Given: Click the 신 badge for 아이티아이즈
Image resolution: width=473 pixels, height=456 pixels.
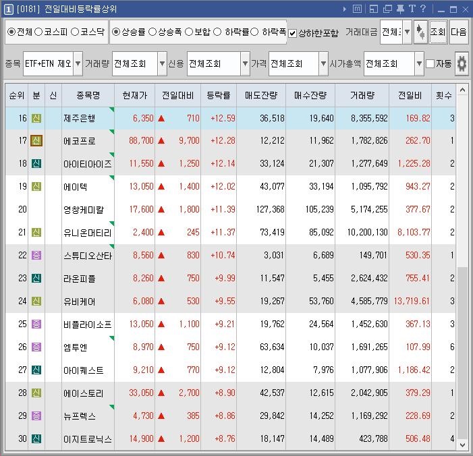Looking at the screenshot, I should click(x=36, y=163).
